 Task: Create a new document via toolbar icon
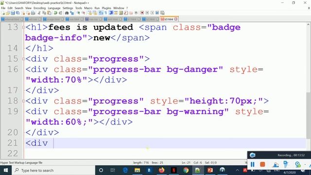(x=3, y=13)
